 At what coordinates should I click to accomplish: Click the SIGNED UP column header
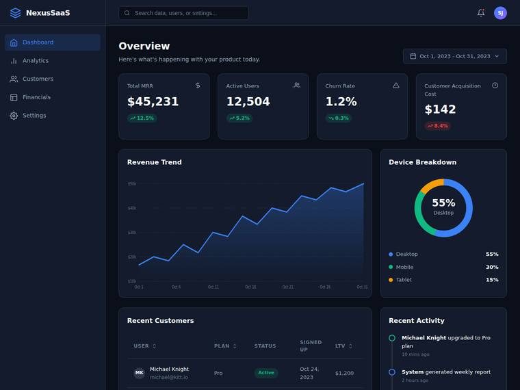coord(311,346)
